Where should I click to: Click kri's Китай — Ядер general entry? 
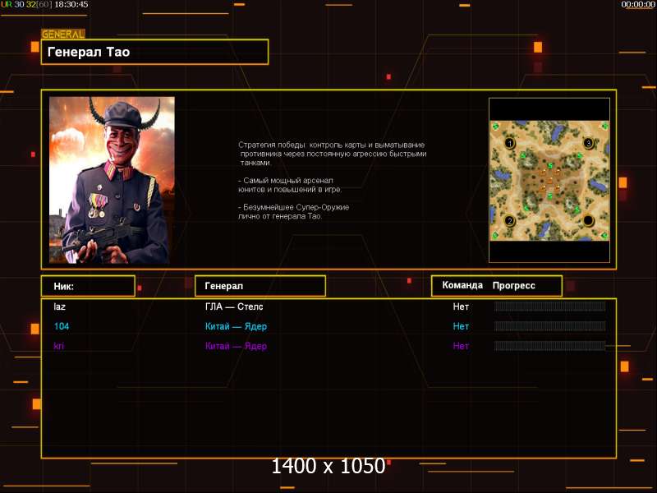point(236,346)
